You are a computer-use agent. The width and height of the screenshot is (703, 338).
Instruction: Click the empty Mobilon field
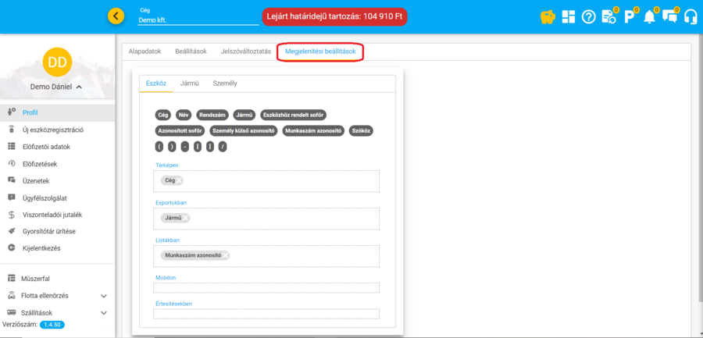tap(266, 288)
